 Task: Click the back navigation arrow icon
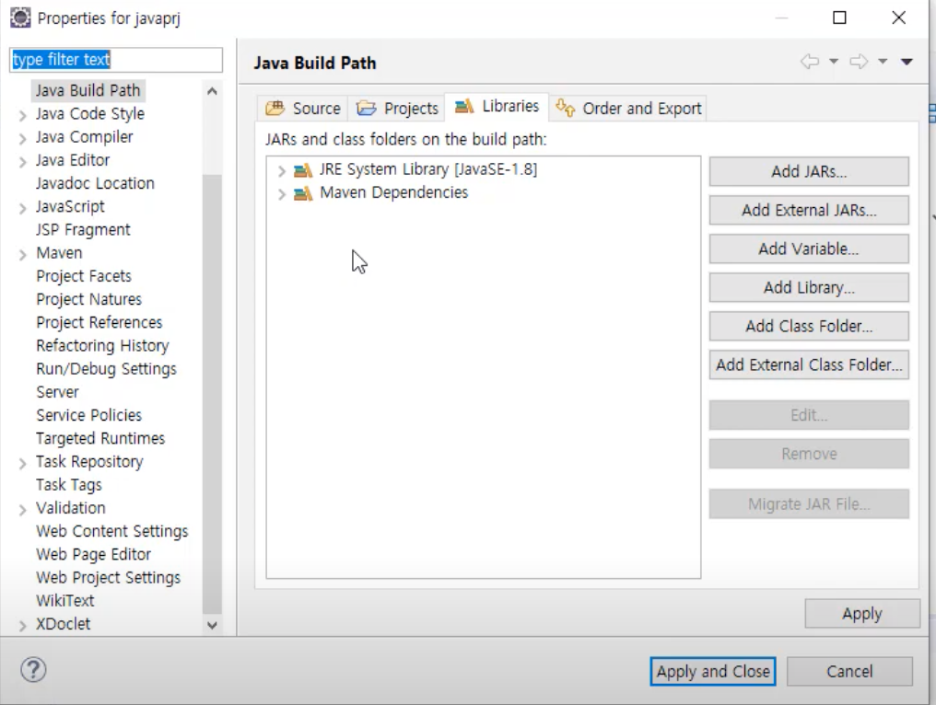tap(810, 62)
